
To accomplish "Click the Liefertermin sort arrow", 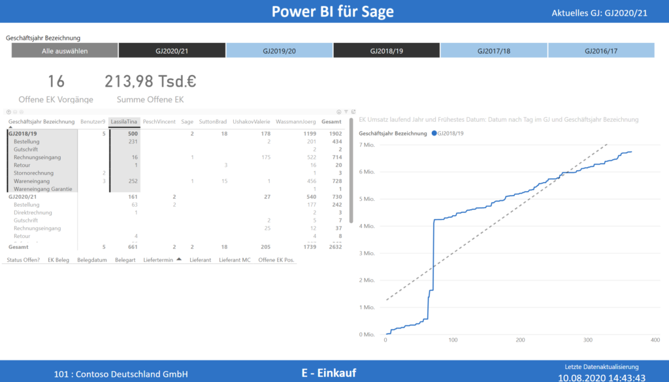I will (x=178, y=259).
